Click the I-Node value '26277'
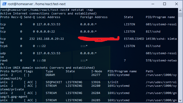 (x=96, y=75)
